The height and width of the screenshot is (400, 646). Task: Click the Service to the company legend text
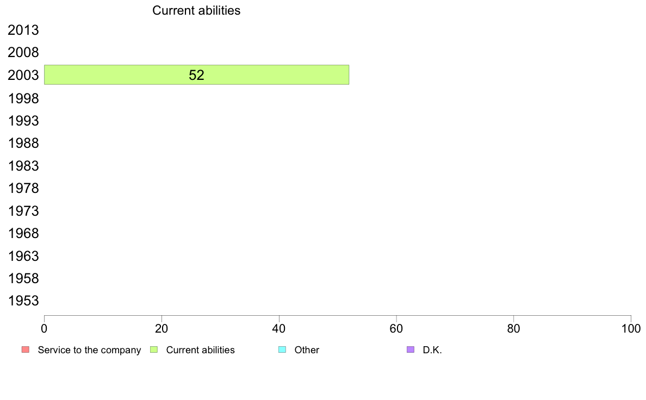(89, 350)
